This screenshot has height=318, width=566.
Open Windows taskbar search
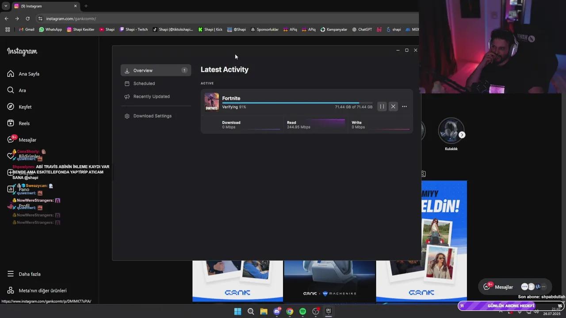pyautogui.click(x=251, y=311)
